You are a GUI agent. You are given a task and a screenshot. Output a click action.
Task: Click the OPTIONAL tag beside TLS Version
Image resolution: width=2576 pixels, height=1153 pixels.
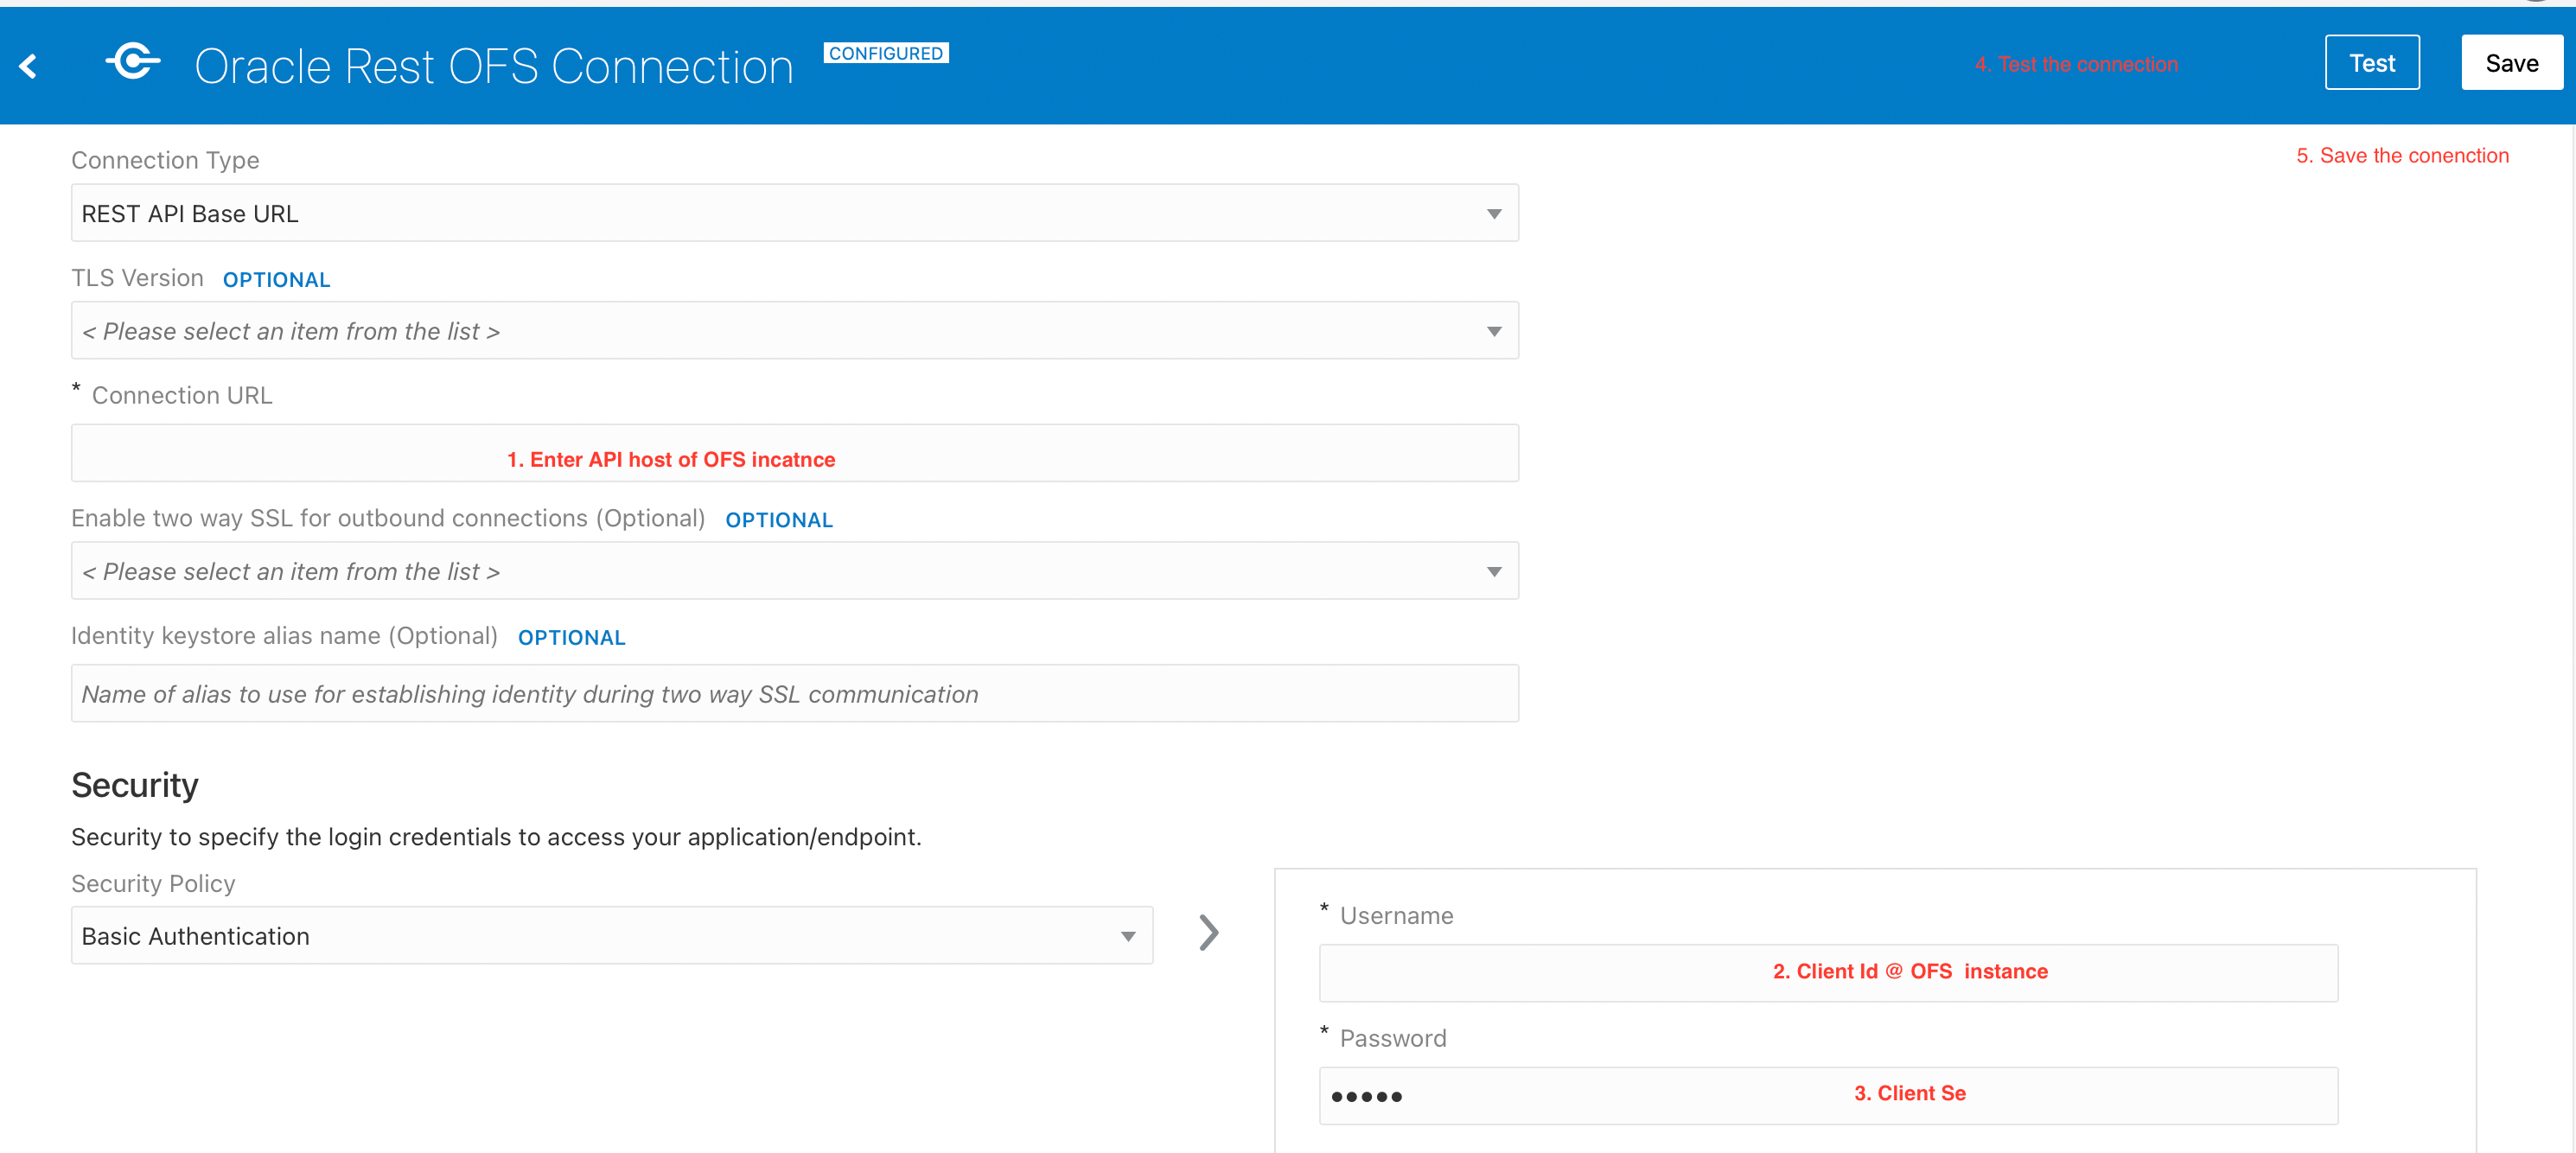click(277, 280)
